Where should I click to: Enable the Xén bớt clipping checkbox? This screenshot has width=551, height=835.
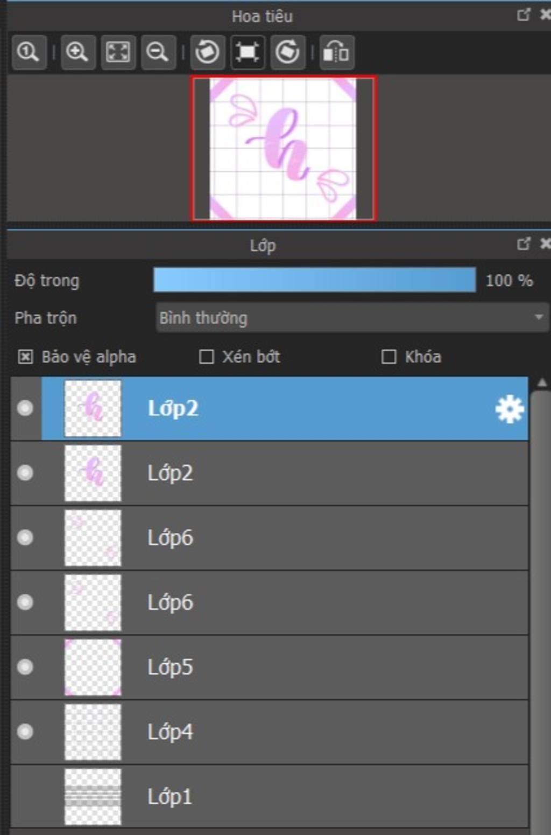[207, 357]
